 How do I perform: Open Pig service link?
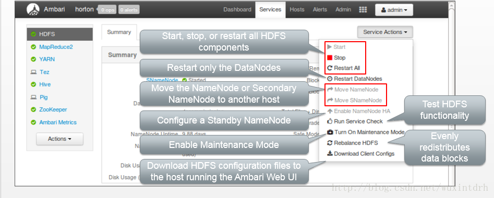pyautogui.click(x=43, y=97)
